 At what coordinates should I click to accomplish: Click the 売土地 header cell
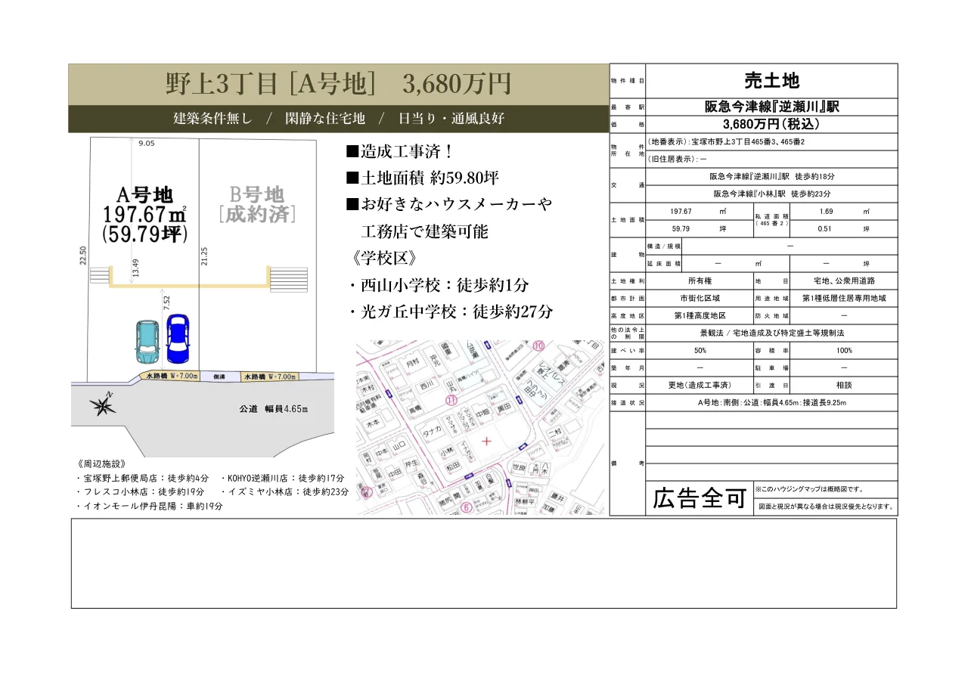[x=771, y=81]
